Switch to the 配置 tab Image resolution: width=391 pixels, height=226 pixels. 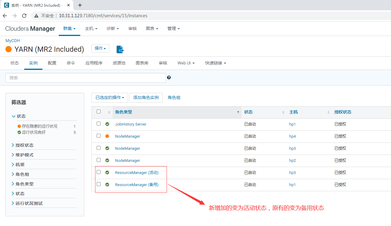52,63
